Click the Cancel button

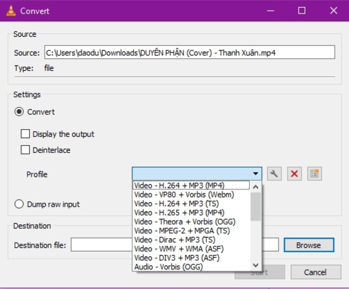pyautogui.click(x=316, y=272)
